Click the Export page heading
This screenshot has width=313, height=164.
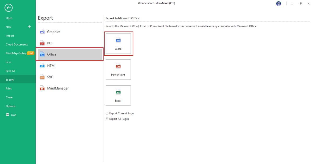45,18
